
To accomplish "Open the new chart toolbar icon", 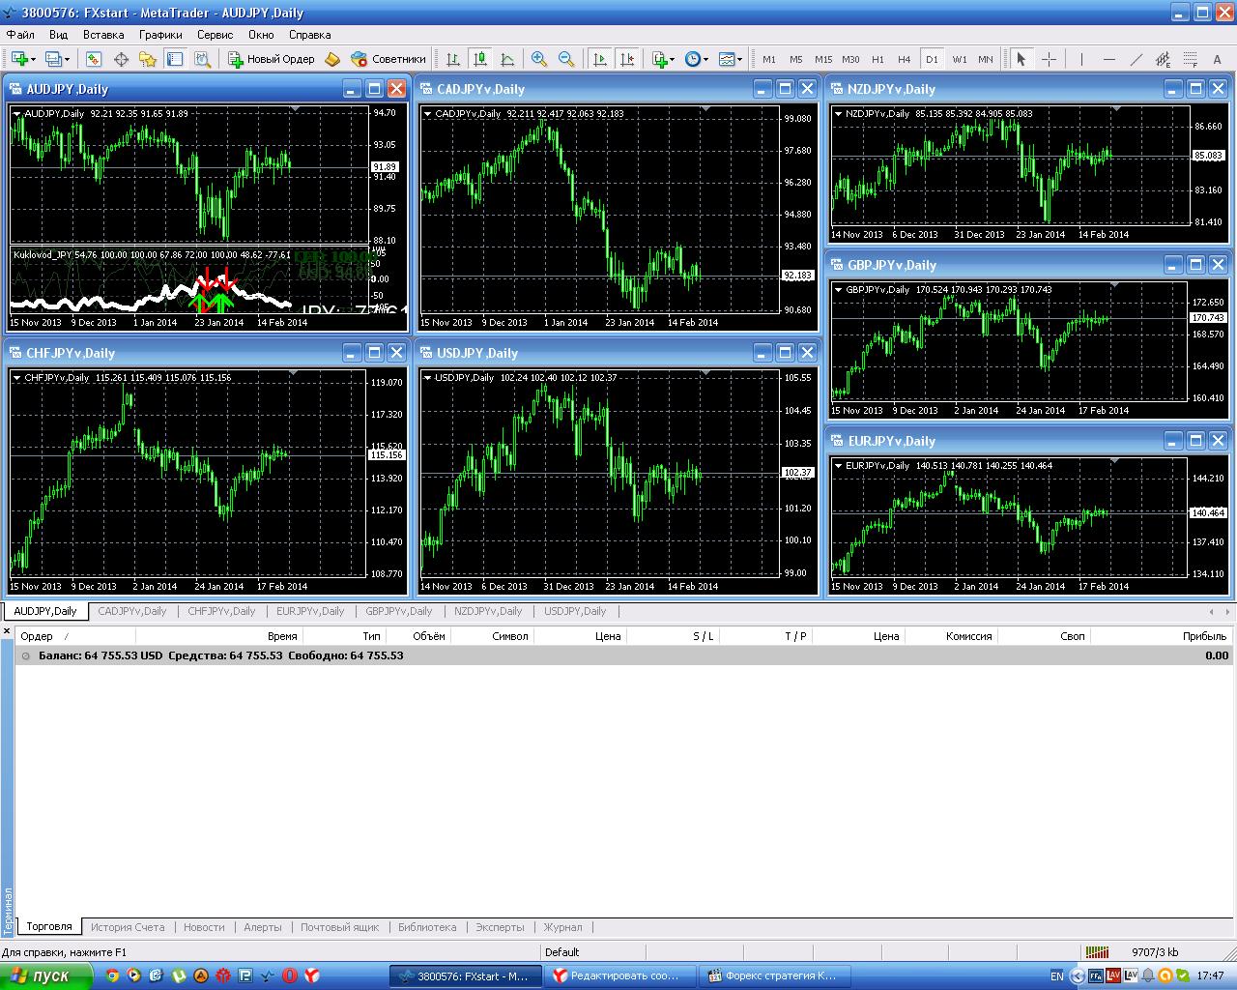I will [x=19, y=59].
